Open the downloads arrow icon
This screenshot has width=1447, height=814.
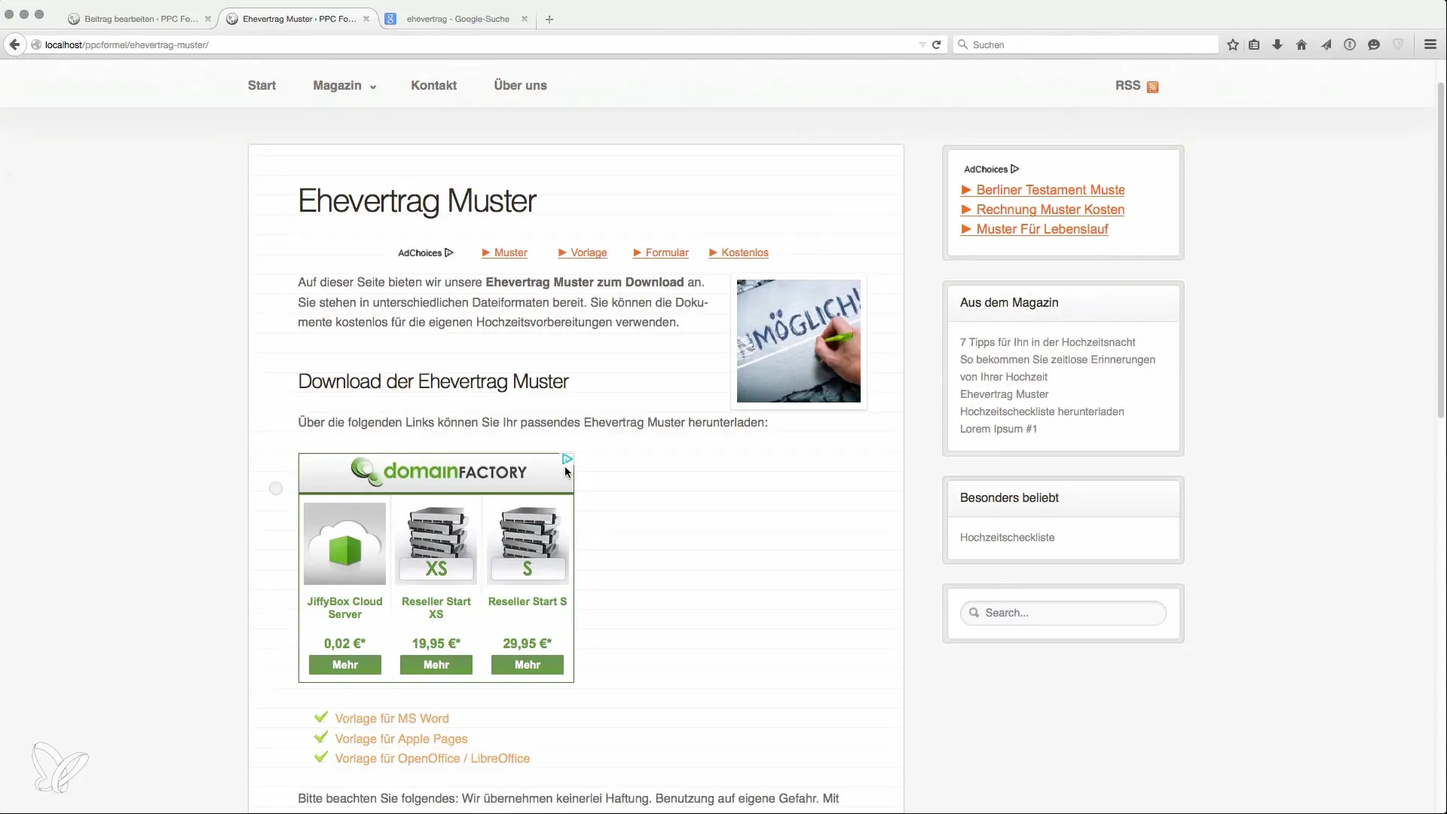pos(1277,44)
